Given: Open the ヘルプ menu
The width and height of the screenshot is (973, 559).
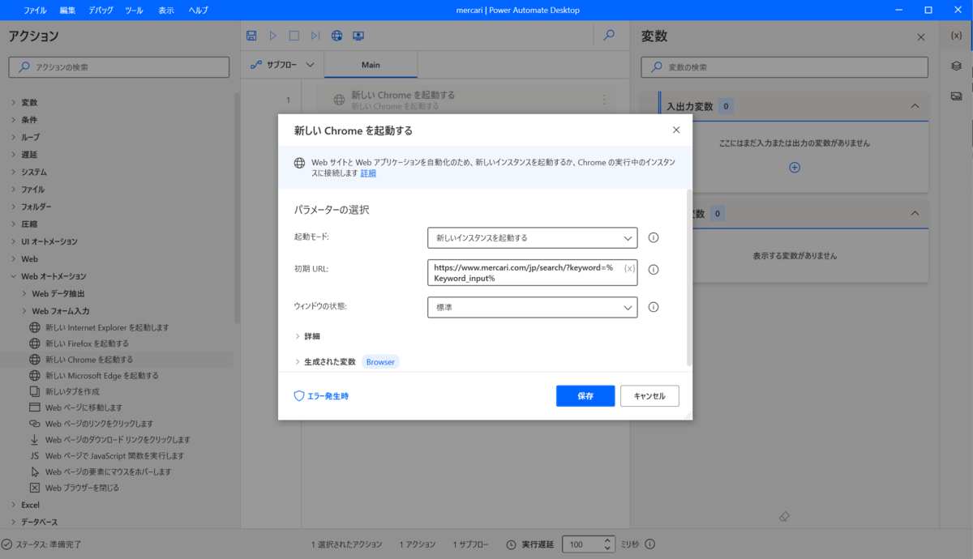Looking at the screenshot, I should [x=198, y=11].
